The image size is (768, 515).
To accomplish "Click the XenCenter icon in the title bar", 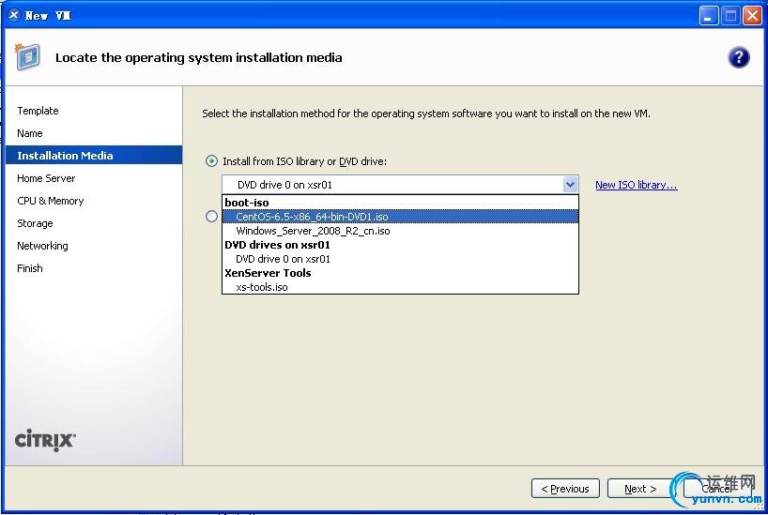I will tap(14, 15).
